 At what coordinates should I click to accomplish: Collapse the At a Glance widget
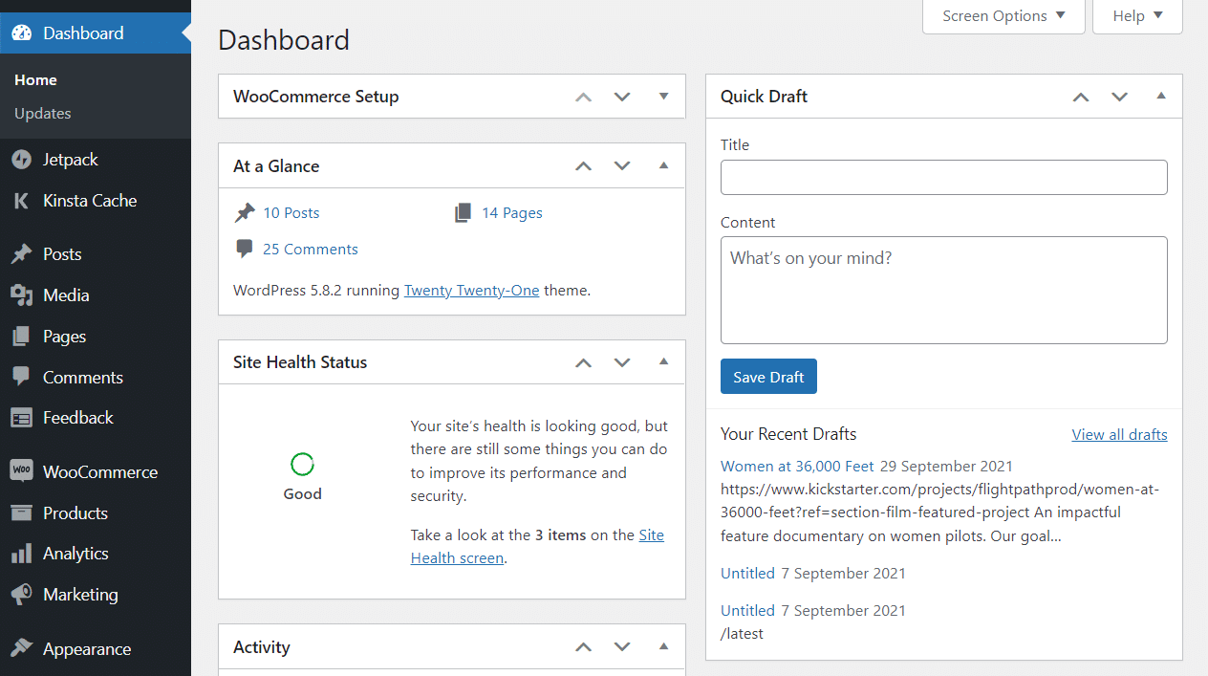click(663, 165)
